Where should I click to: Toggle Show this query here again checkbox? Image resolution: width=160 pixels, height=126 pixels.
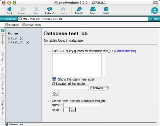(54, 79)
